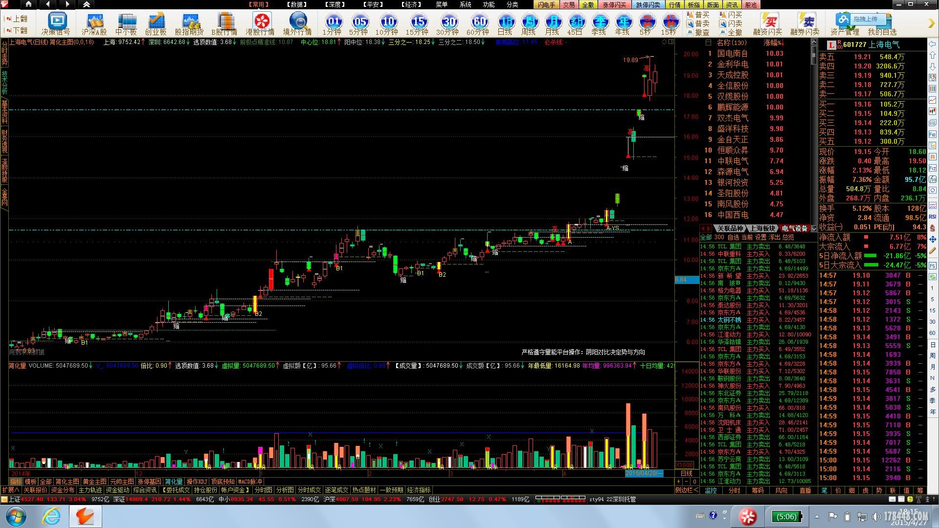Viewport: 939px width, 528px height.
Task: Open the 菜单 menu
Action: [442, 4]
